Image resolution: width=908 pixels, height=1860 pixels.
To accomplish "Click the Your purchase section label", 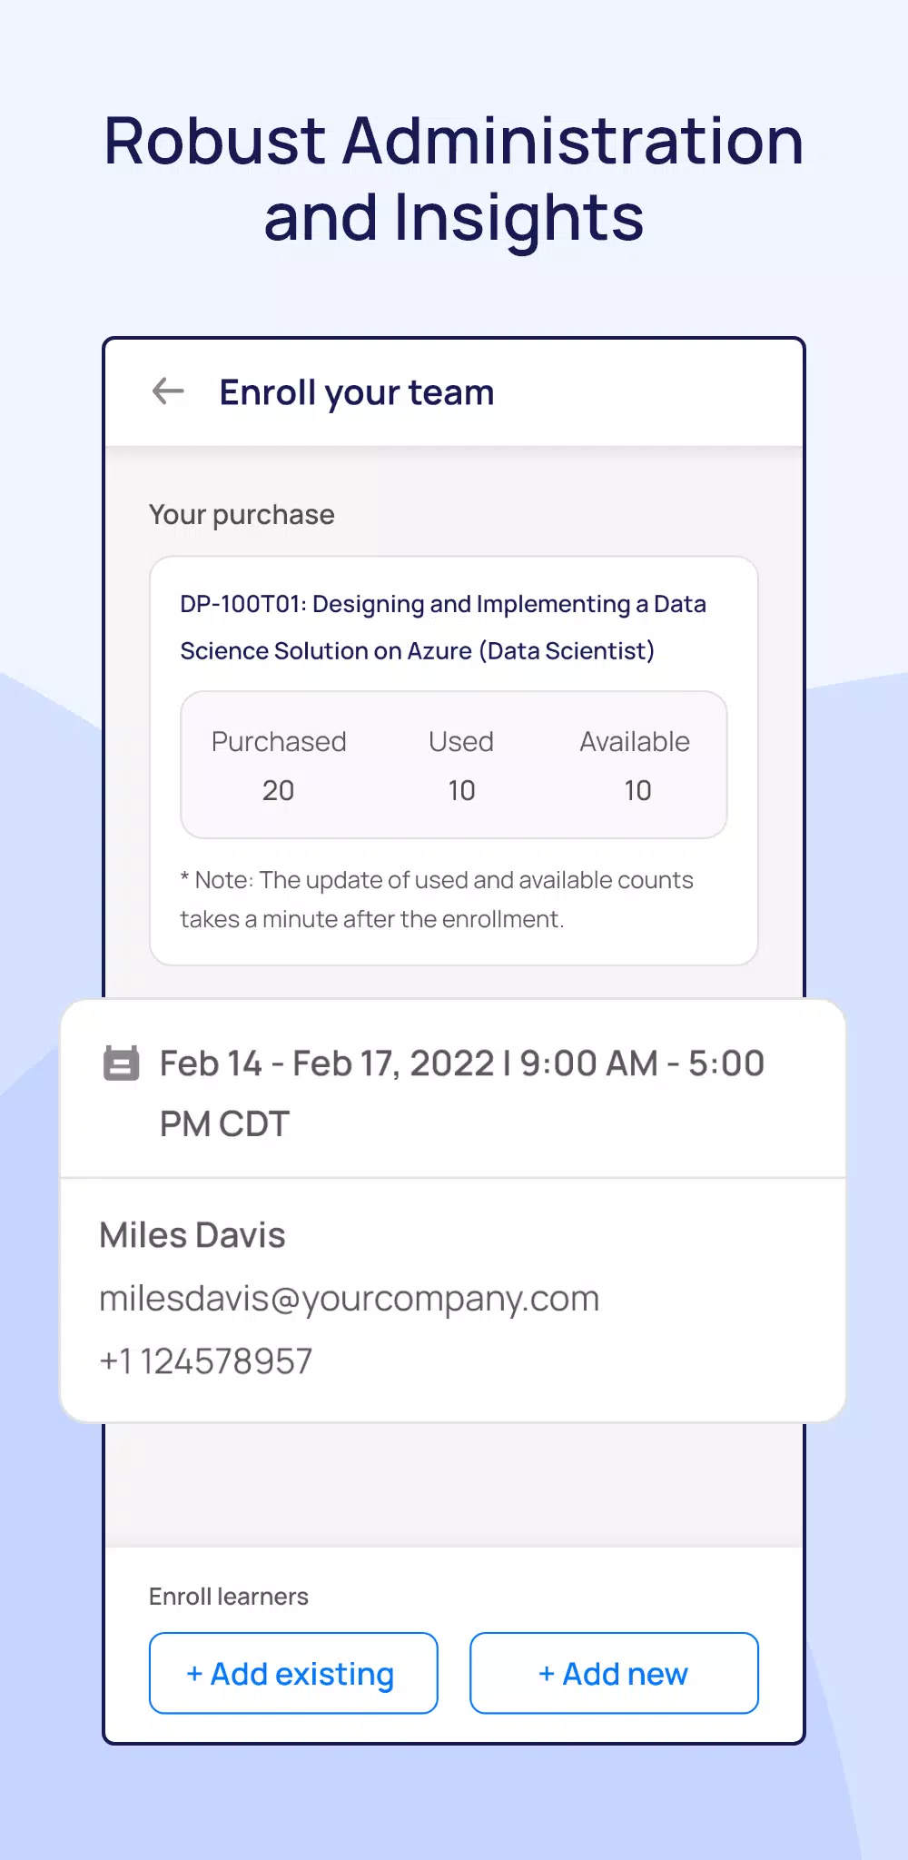I will (242, 515).
